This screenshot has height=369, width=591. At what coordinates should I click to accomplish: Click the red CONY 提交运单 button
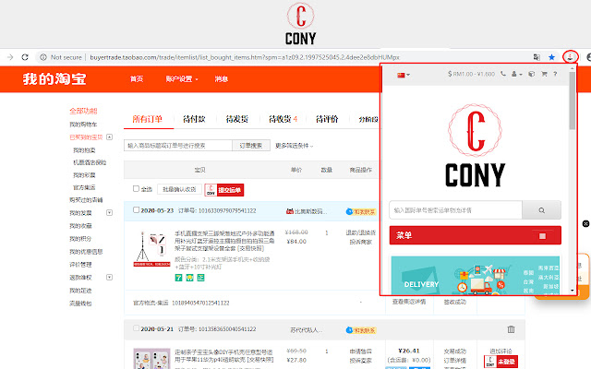224,190
